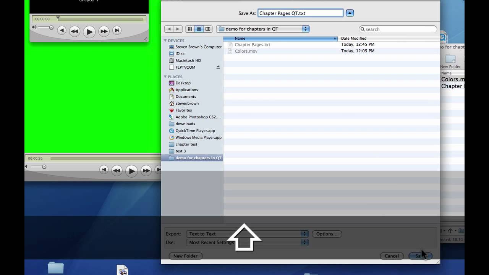The image size is (489, 275).
Task: Select QuickTime Player.app in sidebar
Action: coord(192,131)
